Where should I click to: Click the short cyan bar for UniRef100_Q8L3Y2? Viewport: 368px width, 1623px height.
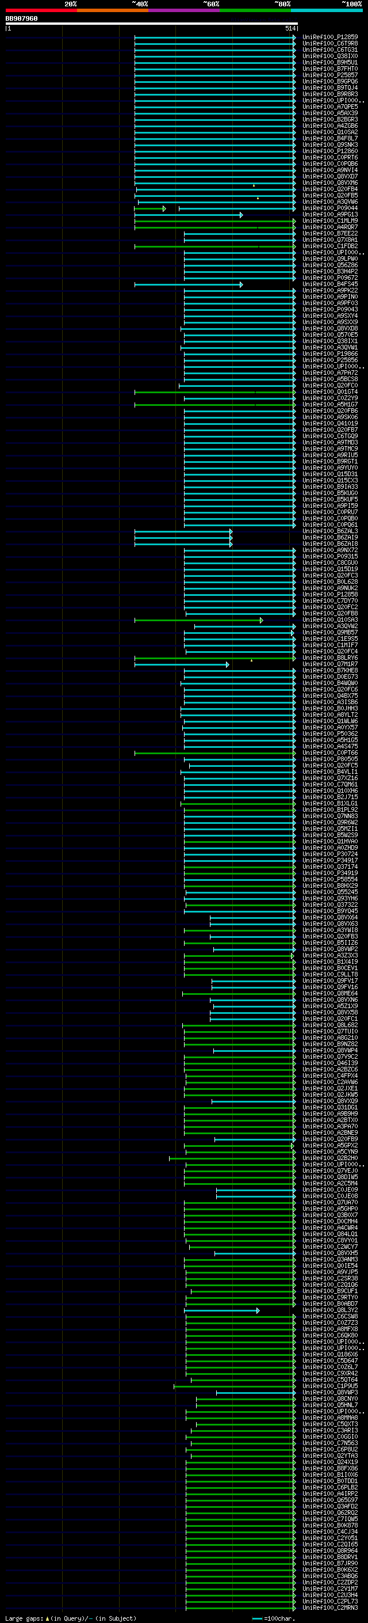(x=222, y=1310)
